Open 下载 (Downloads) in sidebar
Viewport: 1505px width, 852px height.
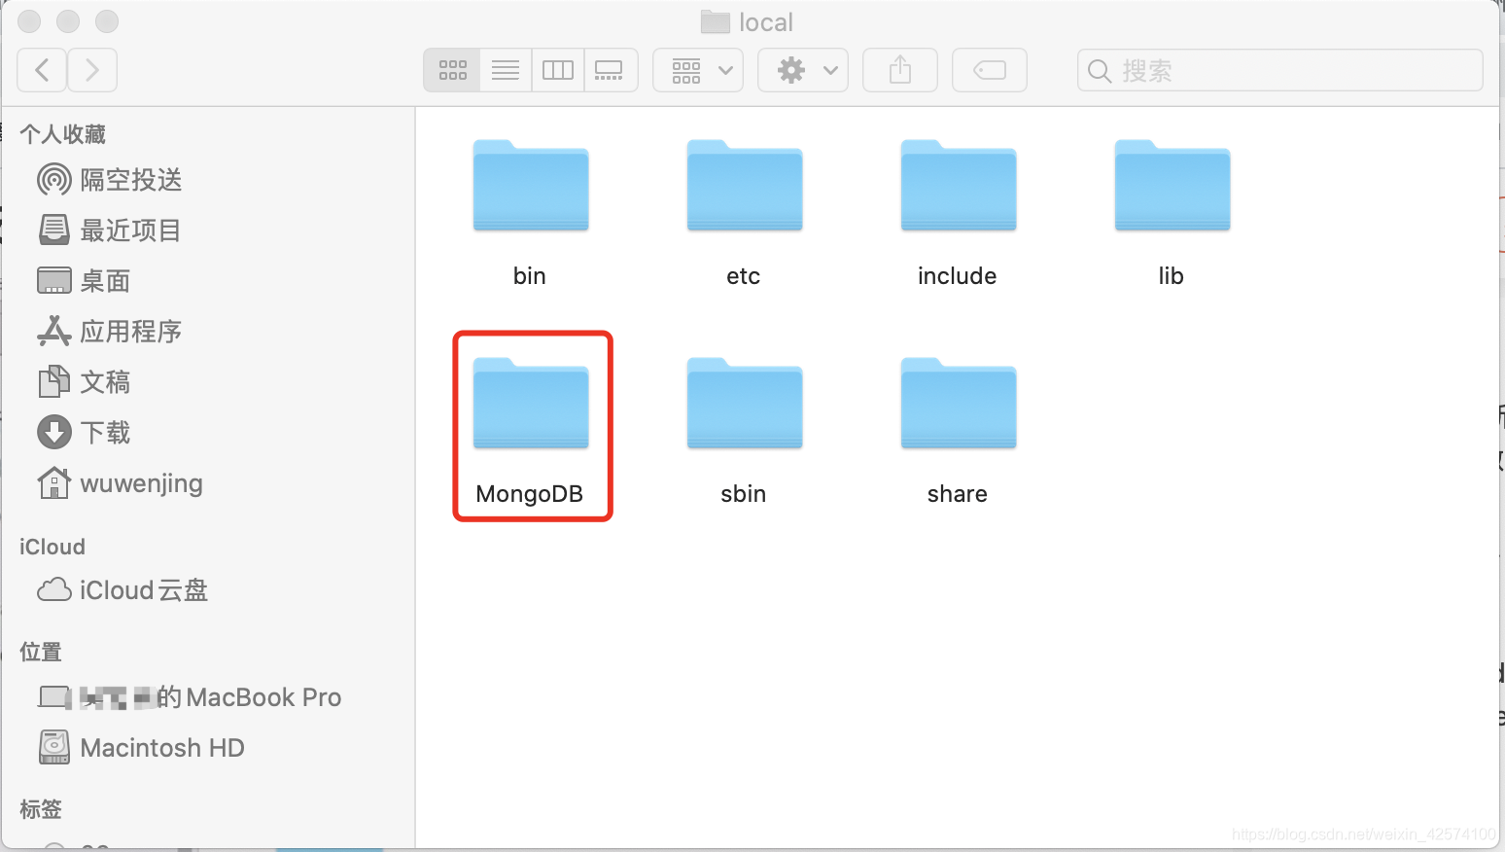click(84, 433)
